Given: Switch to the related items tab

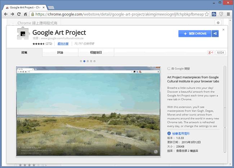Looking at the screenshot, I should point(96,52).
